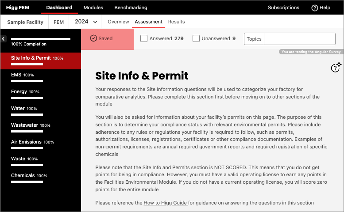
Task: Toggle the Answered filter checkbox
Action: click(144, 38)
